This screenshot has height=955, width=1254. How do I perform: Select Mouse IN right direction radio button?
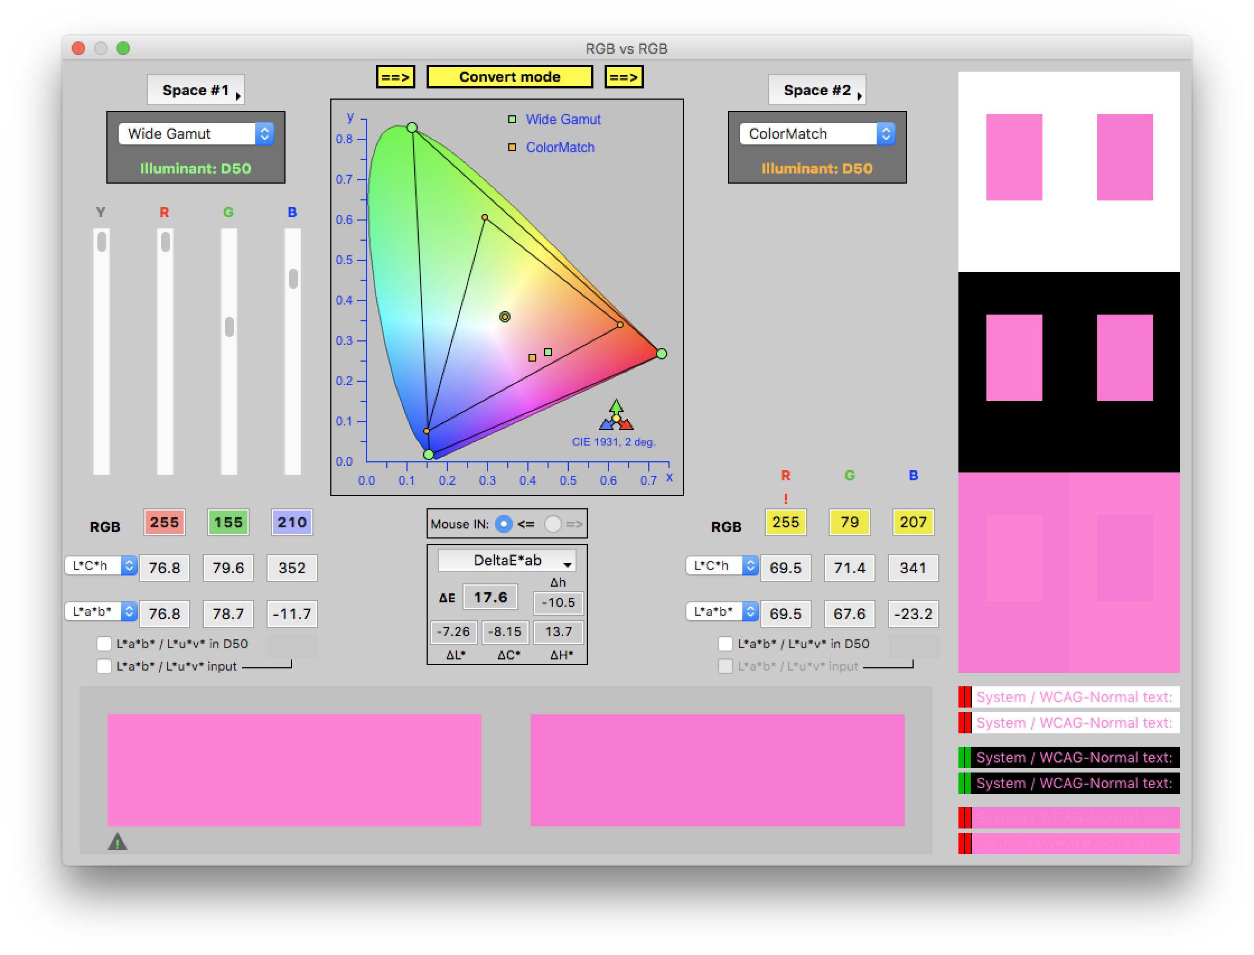coord(553,524)
